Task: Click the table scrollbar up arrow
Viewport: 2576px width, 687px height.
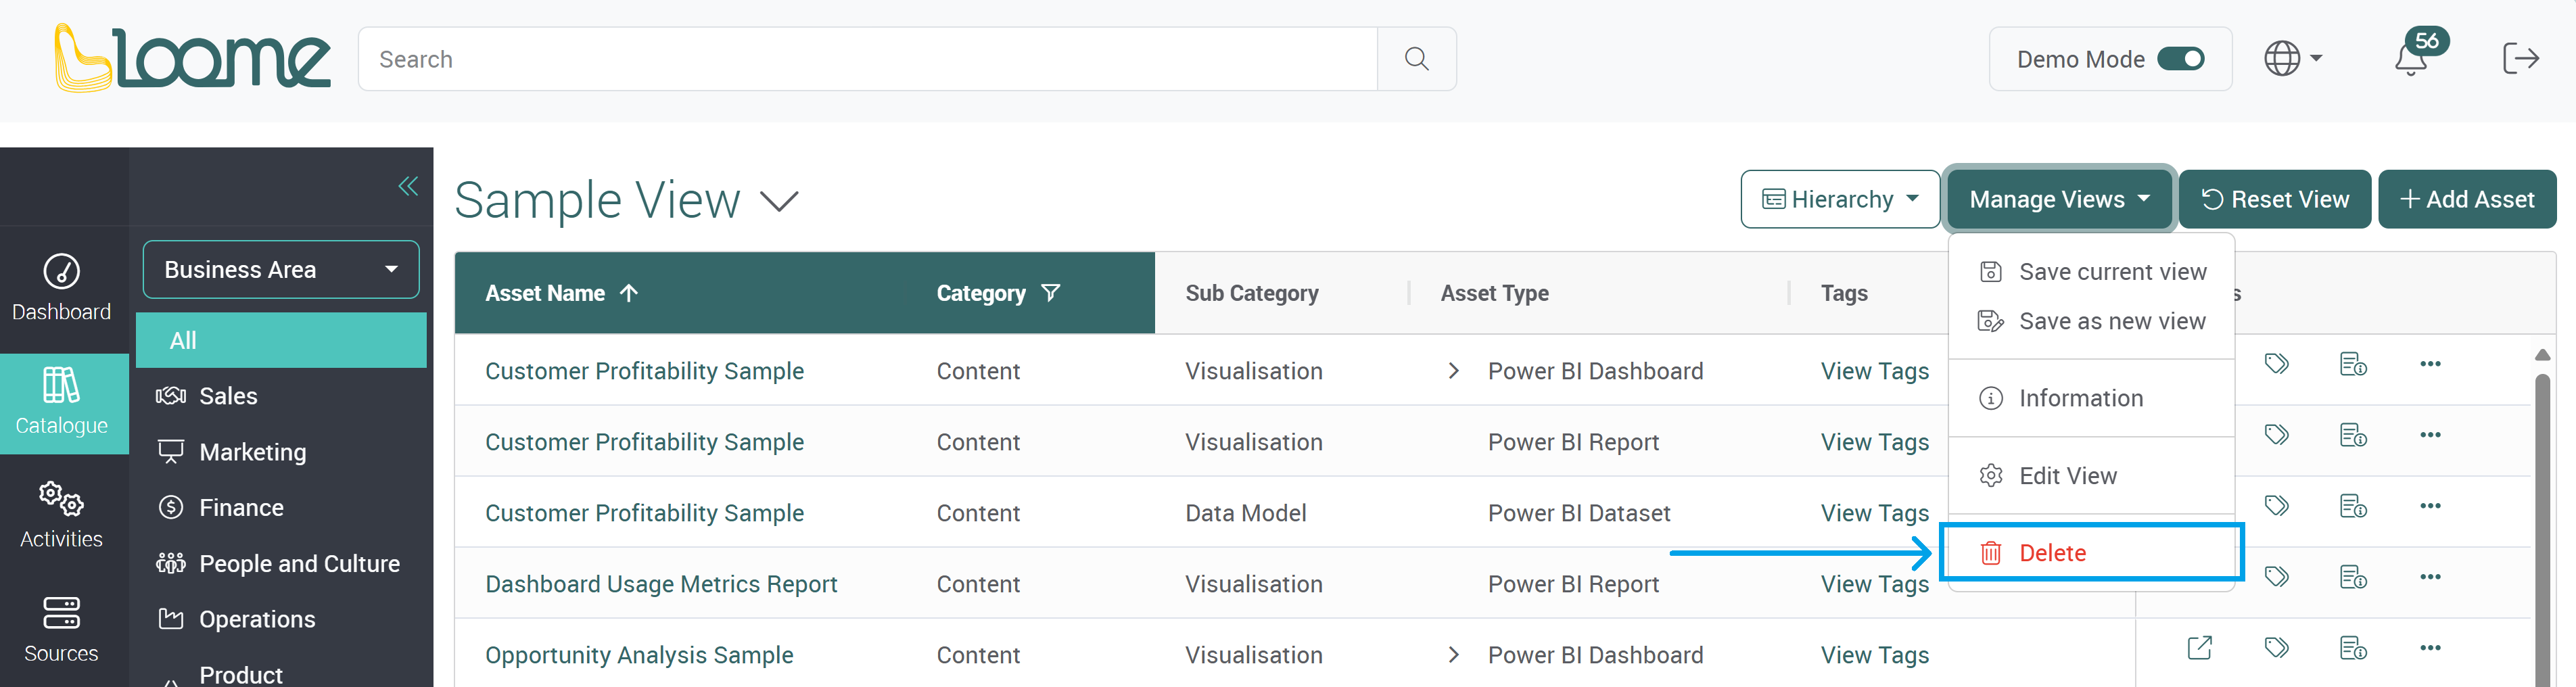Action: click(x=2542, y=355)
